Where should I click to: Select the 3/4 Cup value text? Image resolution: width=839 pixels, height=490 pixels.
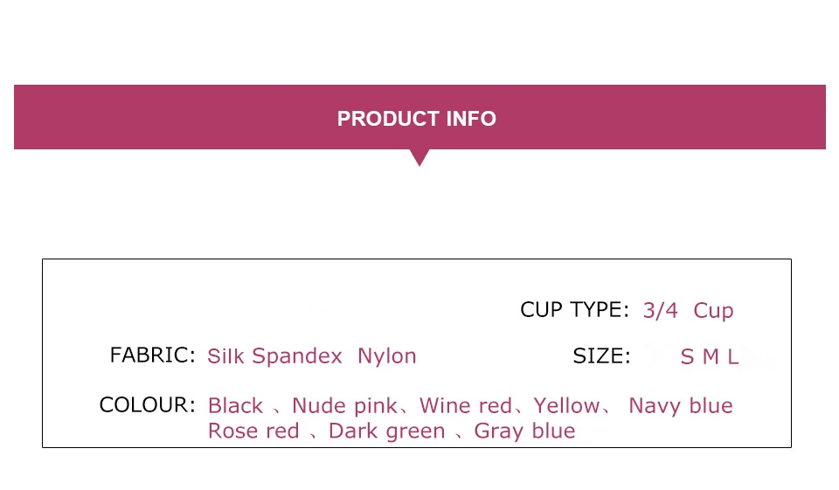pos(688,311)
